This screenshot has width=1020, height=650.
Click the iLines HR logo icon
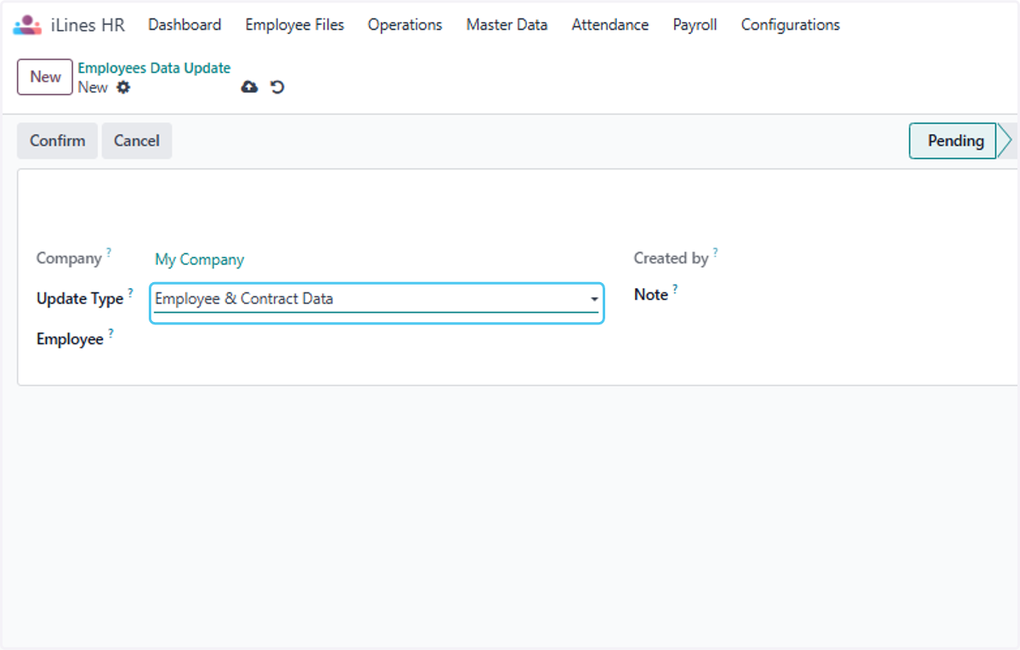point(27,25)
